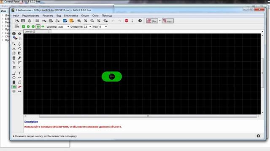
Task: Select the Change wrench tool
Action: click(20, 58)
